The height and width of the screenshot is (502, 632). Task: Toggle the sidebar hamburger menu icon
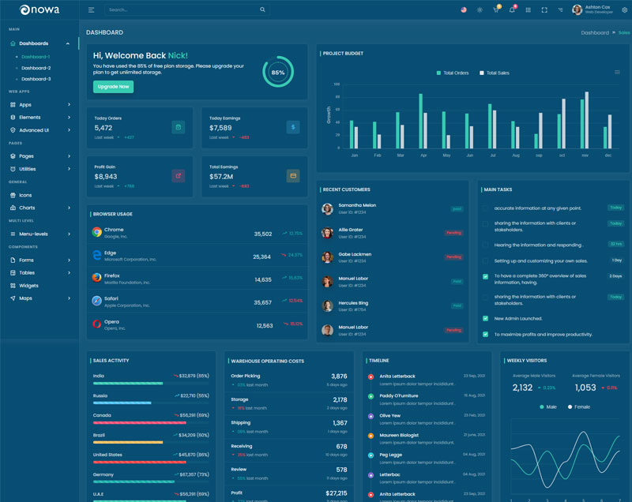[x=91, y=10]
